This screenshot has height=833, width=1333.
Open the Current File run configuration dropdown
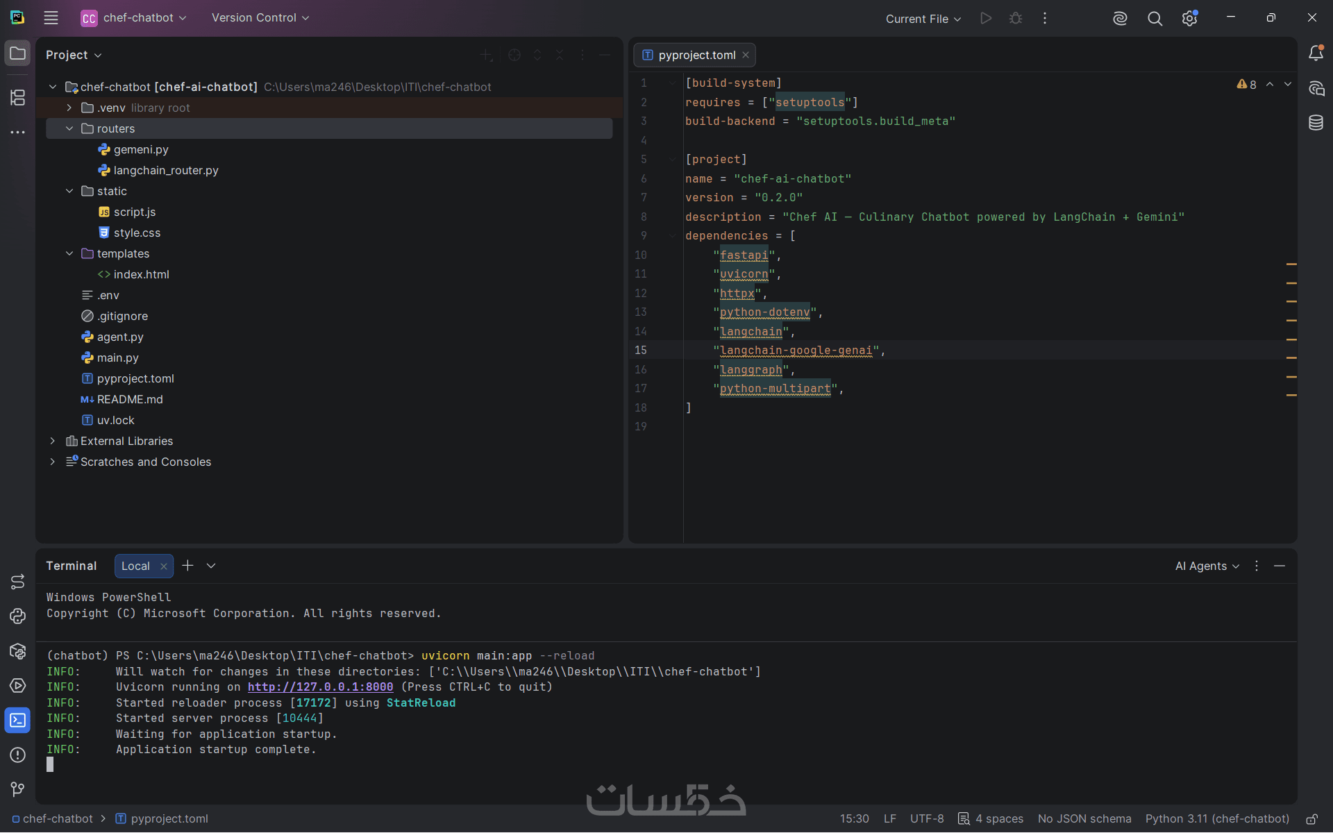(x=923, y=19)
